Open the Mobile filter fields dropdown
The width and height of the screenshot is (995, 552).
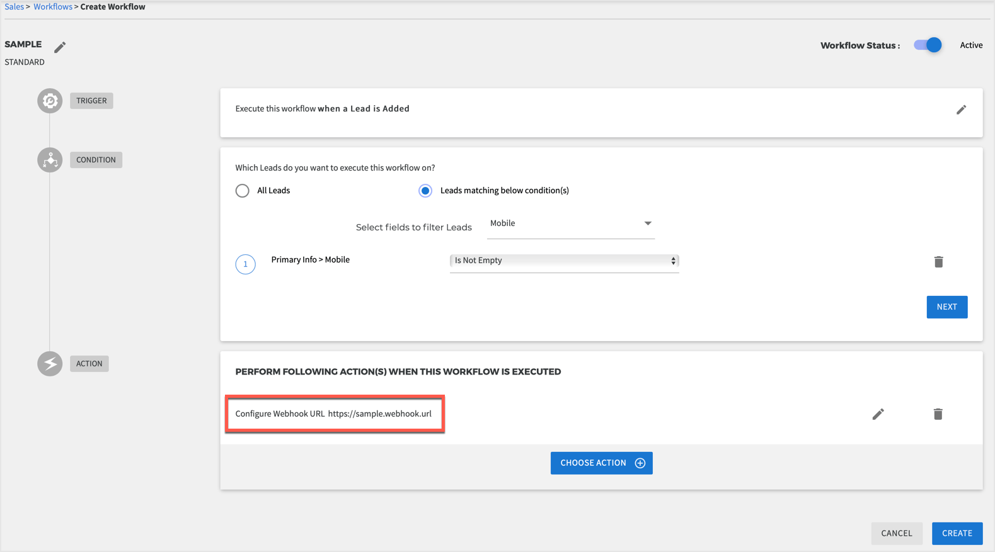coord(570,224)
